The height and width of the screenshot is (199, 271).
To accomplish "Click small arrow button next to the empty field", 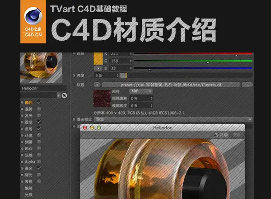I will (59, 95).
